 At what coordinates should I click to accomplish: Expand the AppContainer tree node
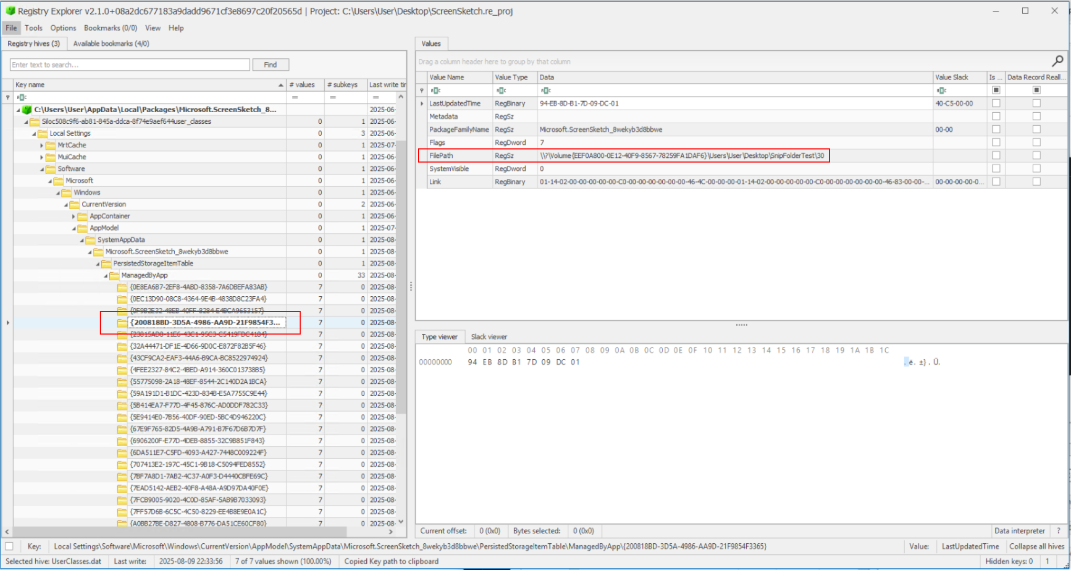point(73,216)
